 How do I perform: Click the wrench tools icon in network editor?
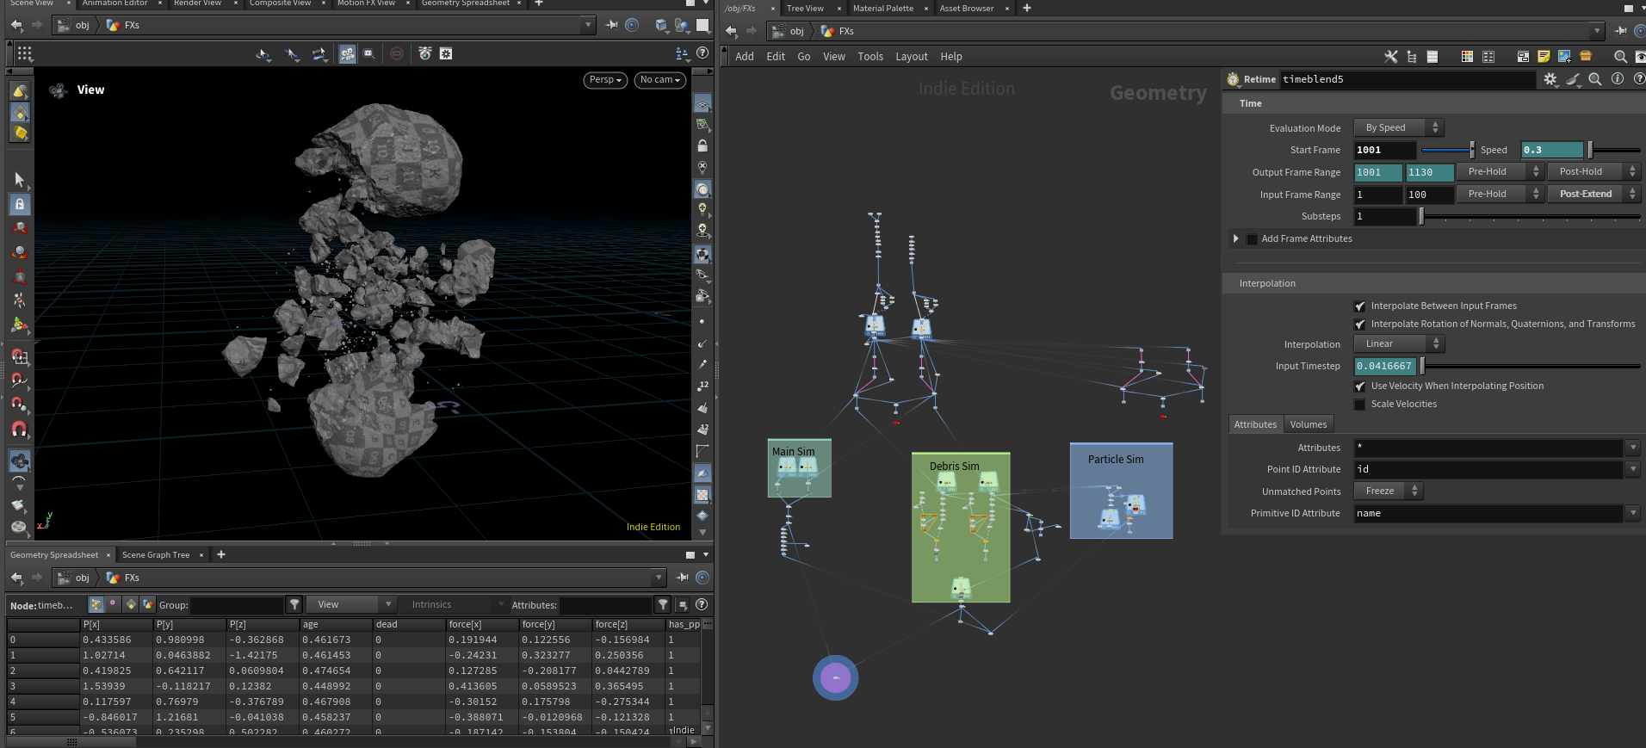tap(1390, 57)
